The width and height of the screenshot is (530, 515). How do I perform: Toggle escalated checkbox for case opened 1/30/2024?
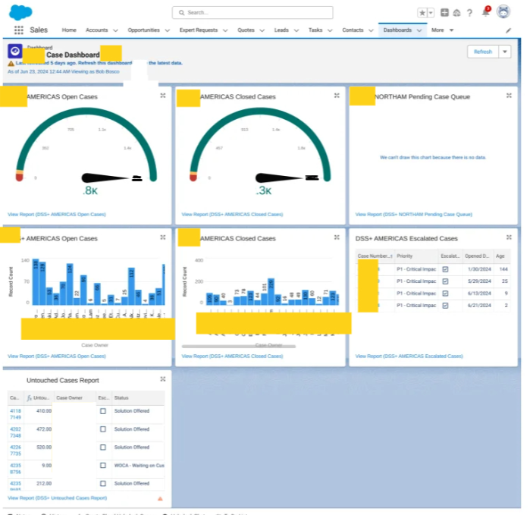click(445, 269)
